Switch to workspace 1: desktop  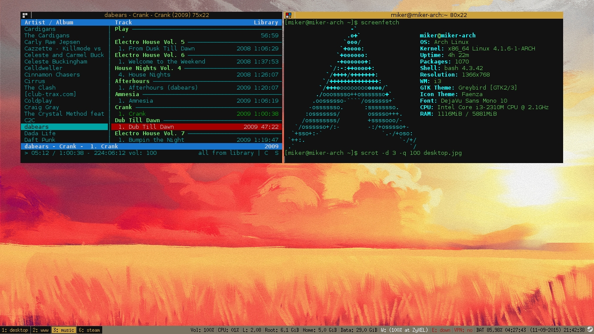tap(15, 330)
